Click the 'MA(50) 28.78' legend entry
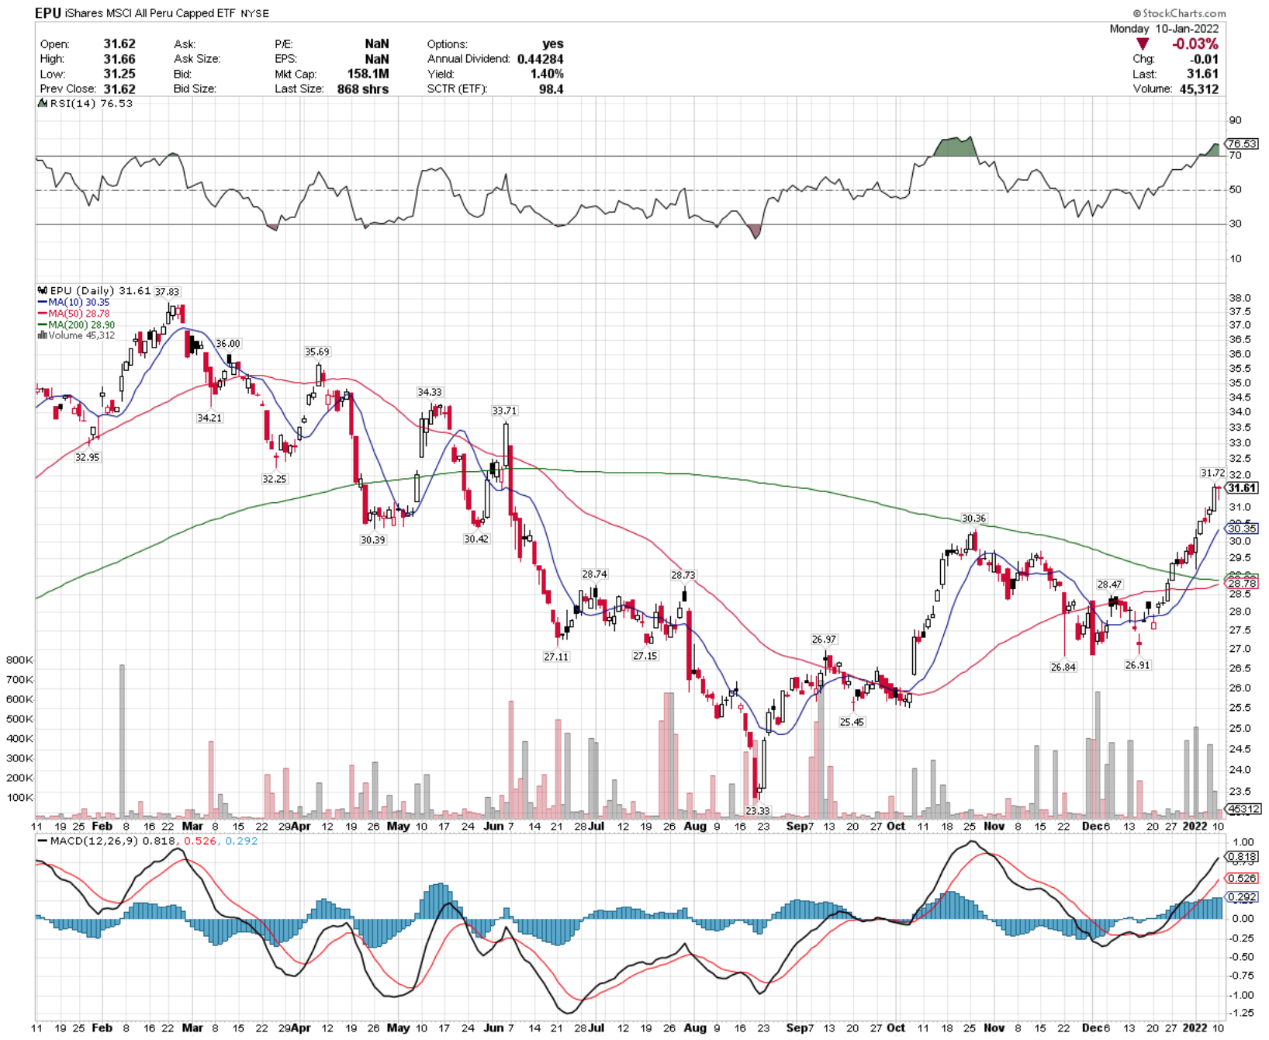 click(78, 314)
